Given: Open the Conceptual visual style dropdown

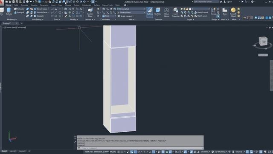Looking at the screenshot, I should point(131,9).
